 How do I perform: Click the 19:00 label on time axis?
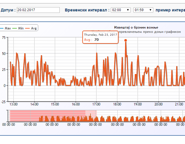pyautogui.click(x=138, y=104)
